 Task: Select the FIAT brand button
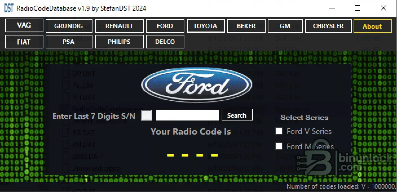click(x=24, y=42)
